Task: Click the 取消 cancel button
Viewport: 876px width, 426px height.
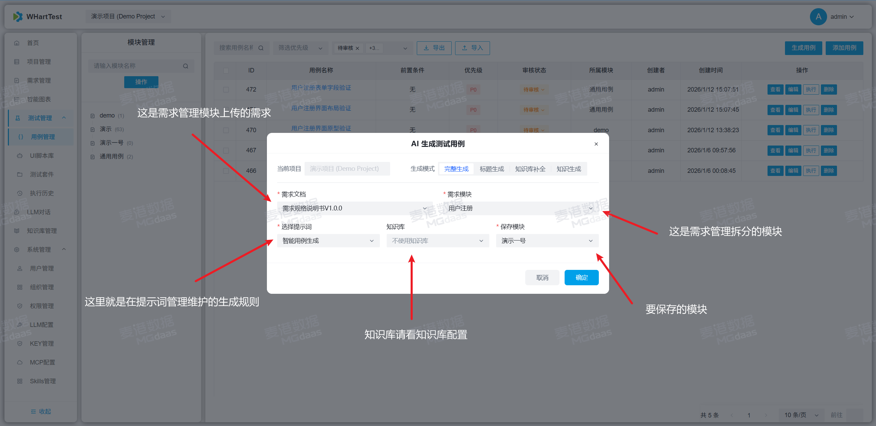Action: coord(542,277)
